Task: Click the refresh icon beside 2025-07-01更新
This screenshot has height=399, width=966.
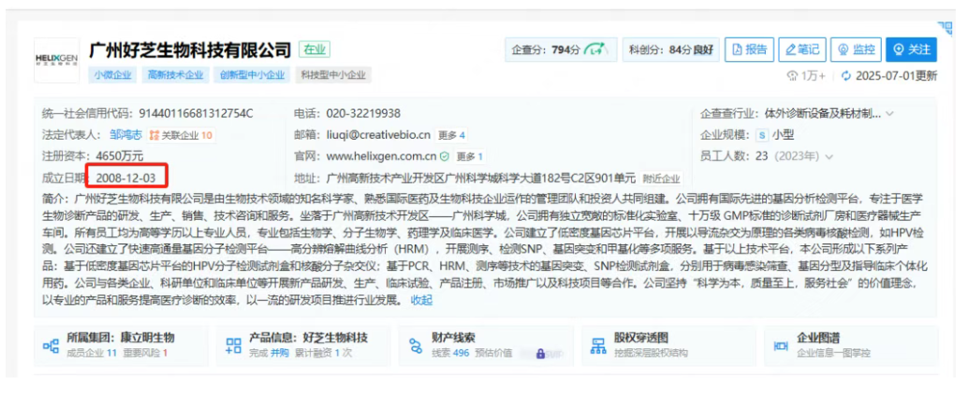Action: [x=847, y=76]
